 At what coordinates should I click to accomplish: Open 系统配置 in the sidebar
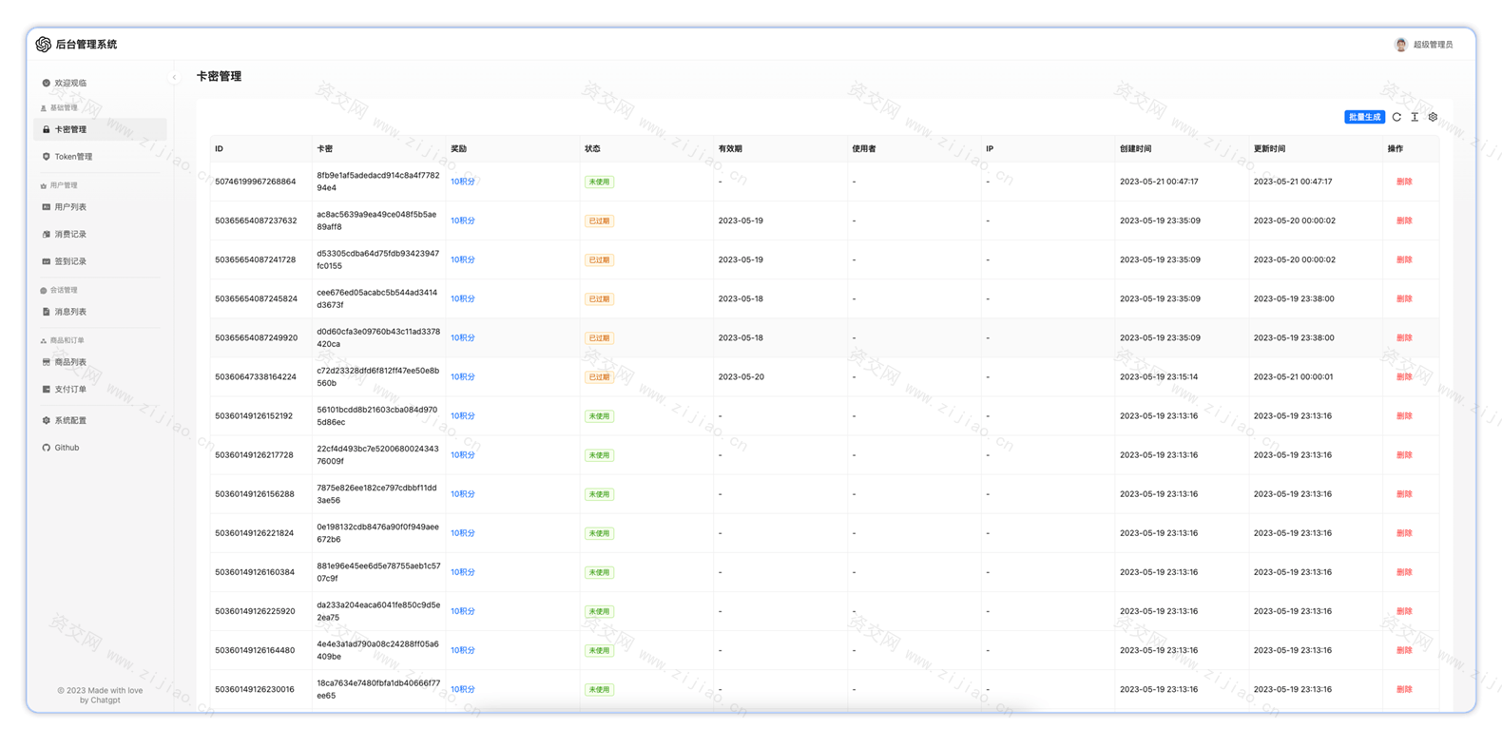(100, 420)
